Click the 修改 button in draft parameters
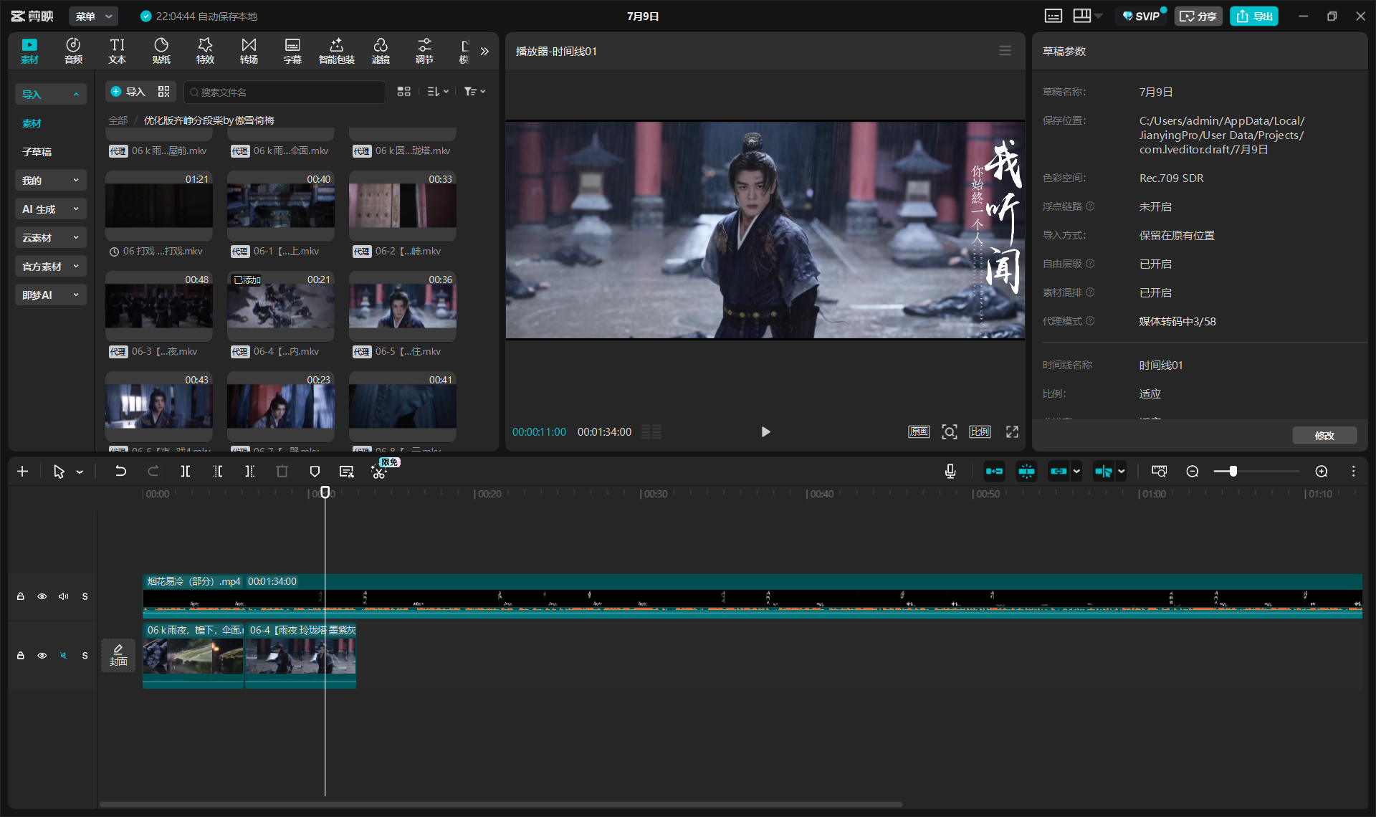 pyautogui.click(x=1324, y=435)
